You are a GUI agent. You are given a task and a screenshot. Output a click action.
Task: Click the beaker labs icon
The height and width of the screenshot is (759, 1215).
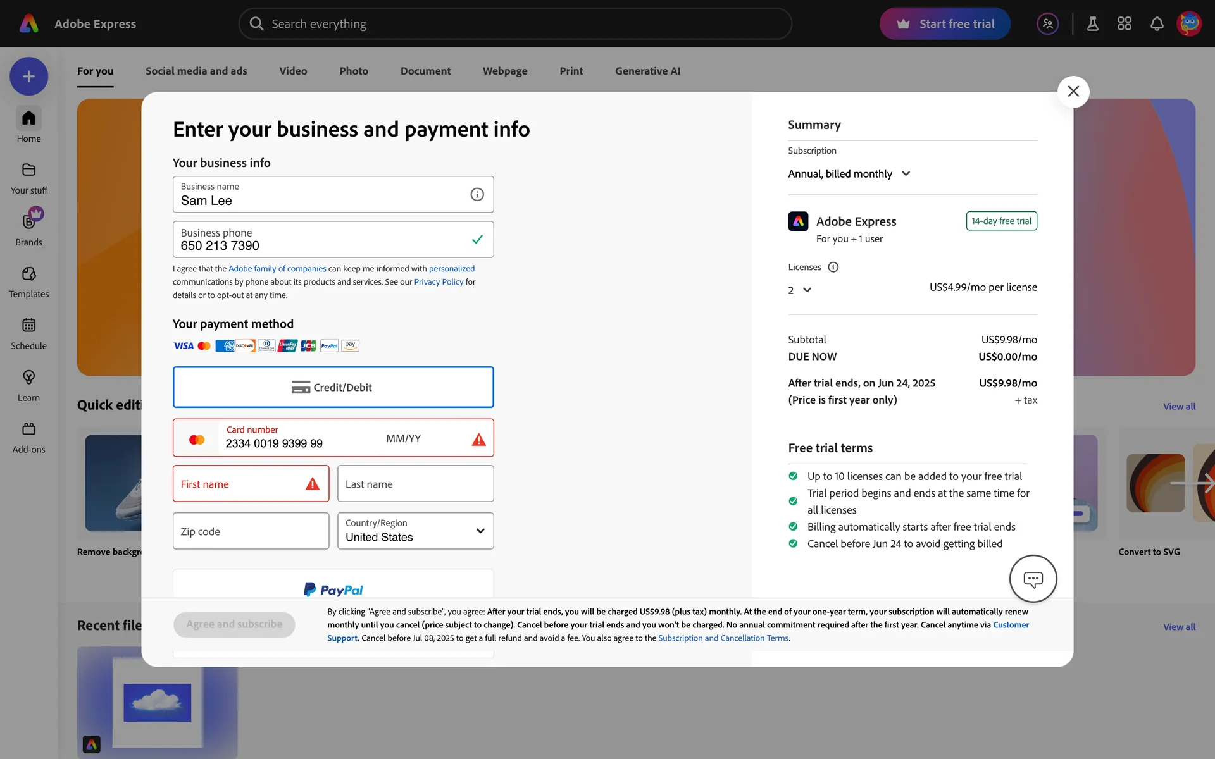tap(1092, 24)
